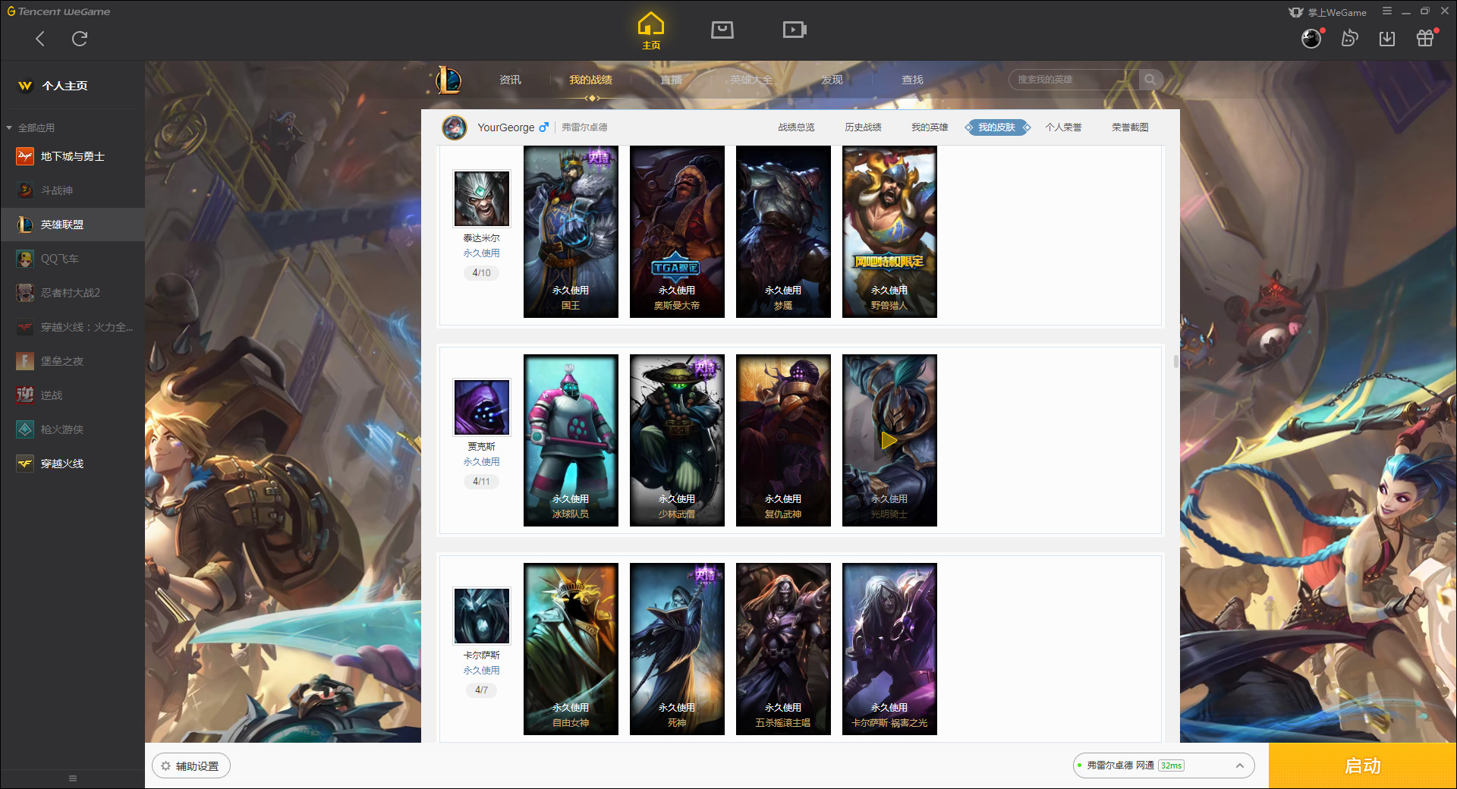
Task: Open the 冰球队员 skin card
Action: [x=571, y=440]
